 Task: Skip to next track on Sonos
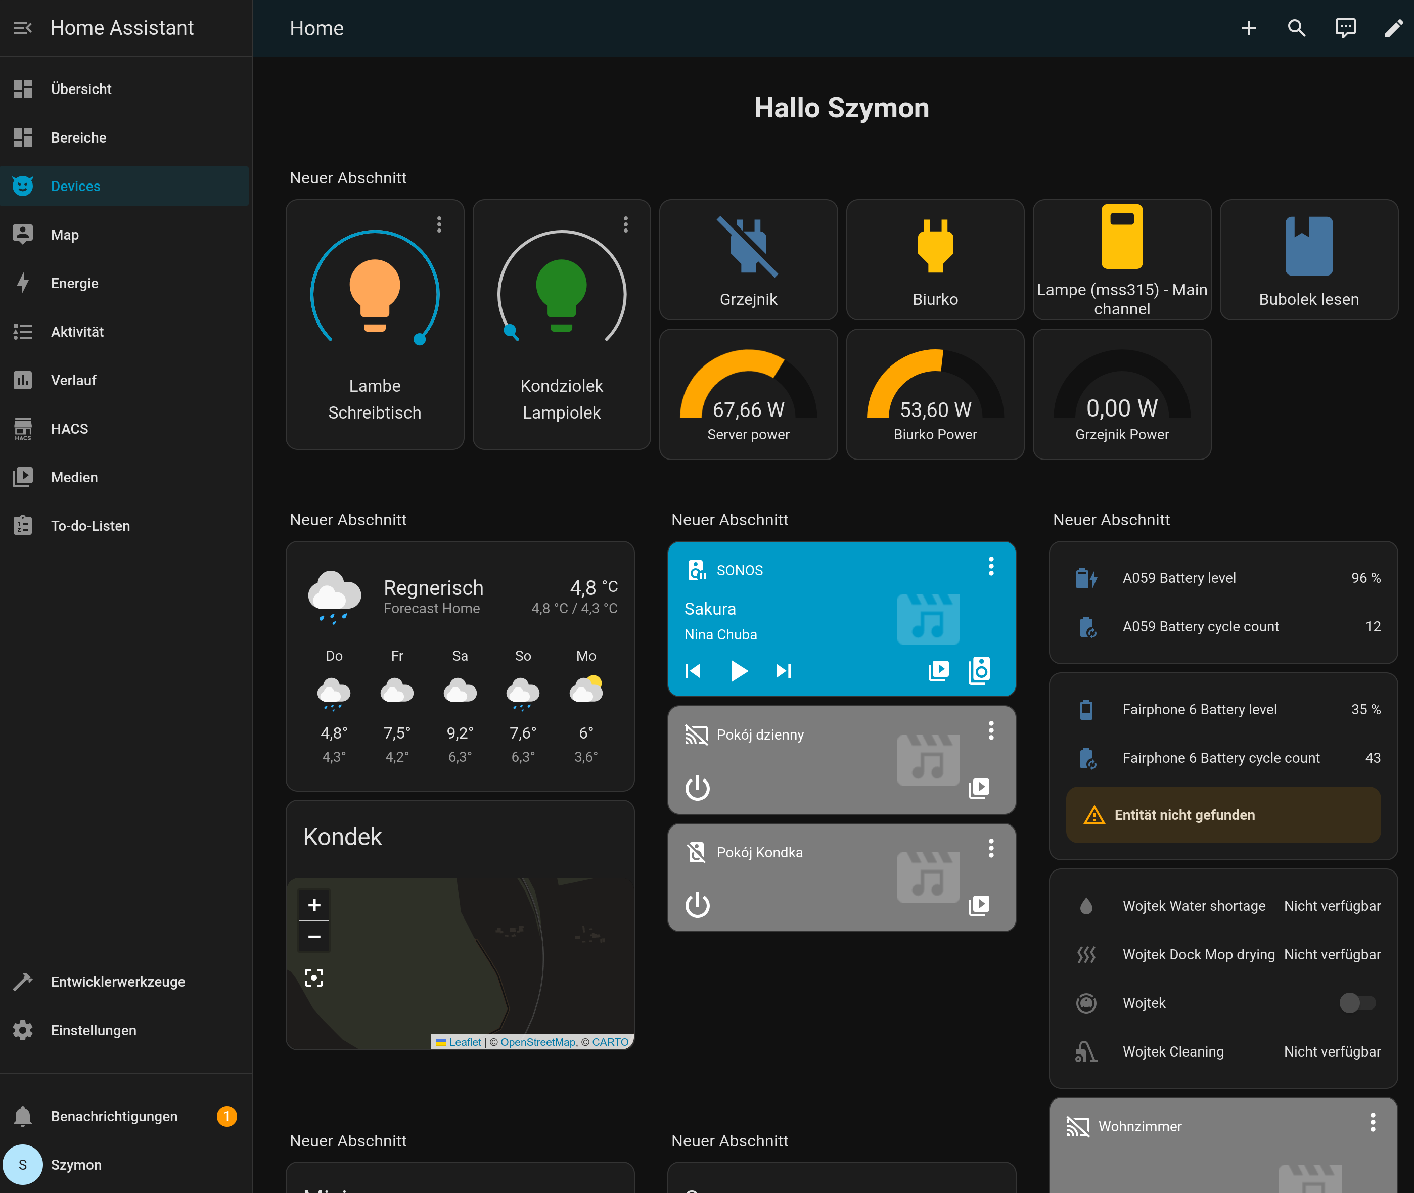(783, 671)
